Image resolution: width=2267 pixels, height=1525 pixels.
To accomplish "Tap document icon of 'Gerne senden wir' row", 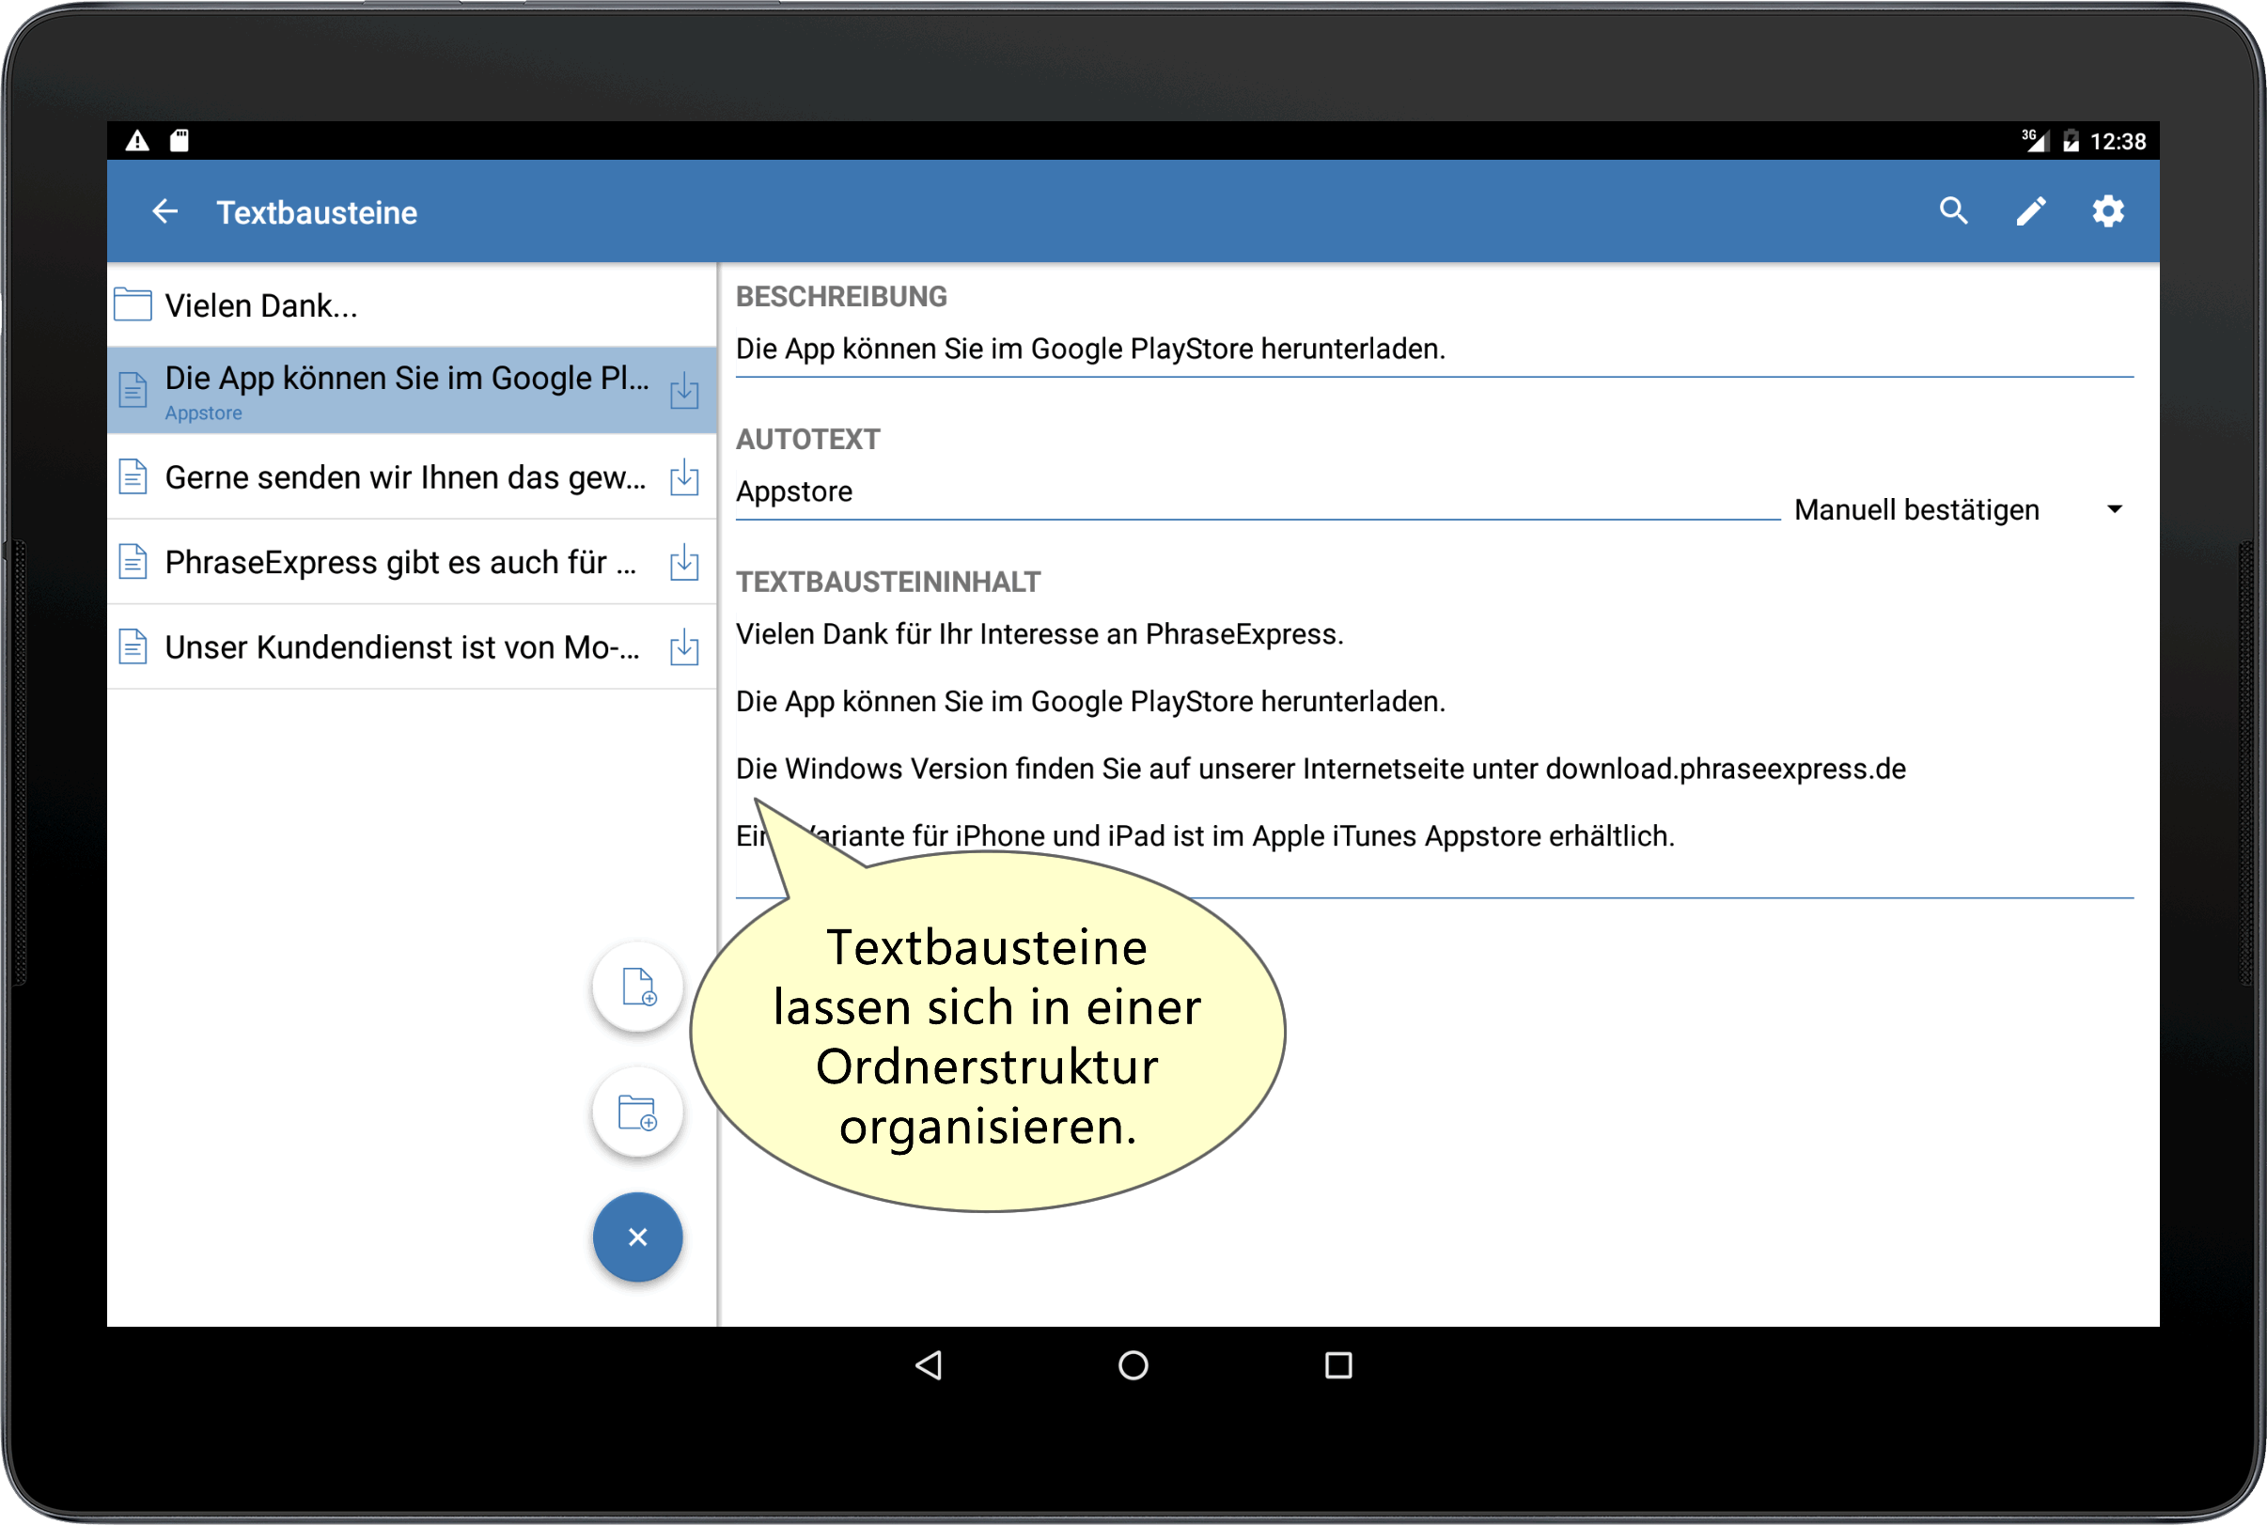I will tap(133, 476).
